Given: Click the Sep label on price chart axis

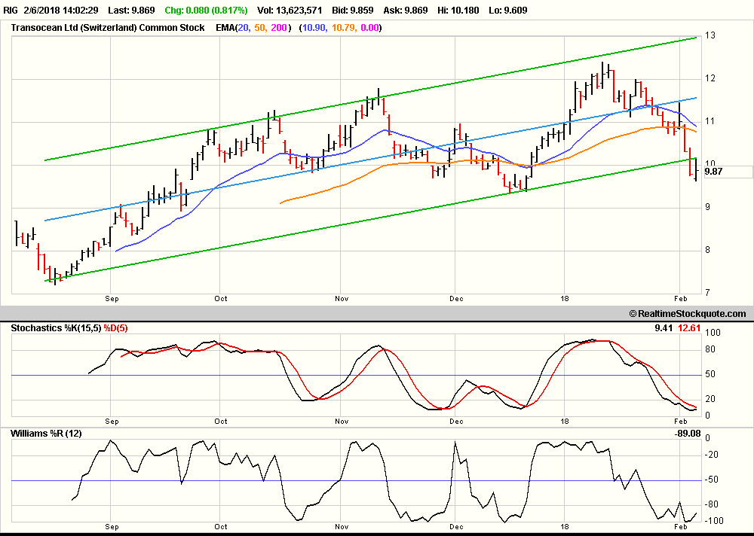Looking at the screenshot, I should click(x=112, y=299).
